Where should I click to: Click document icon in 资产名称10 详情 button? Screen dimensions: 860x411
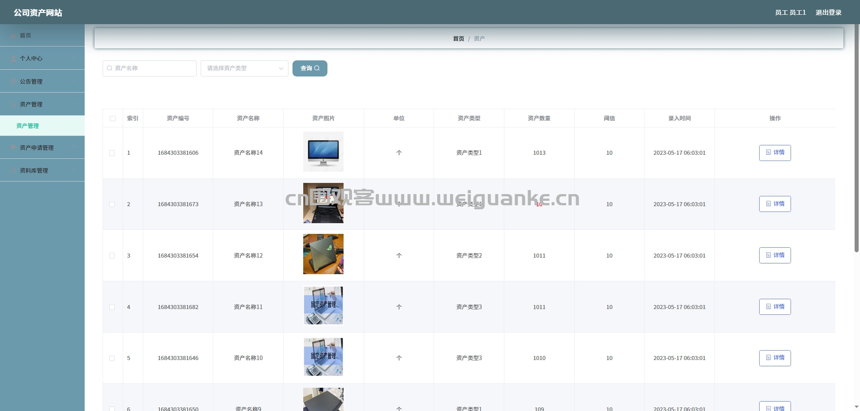(x=769, y=358)
